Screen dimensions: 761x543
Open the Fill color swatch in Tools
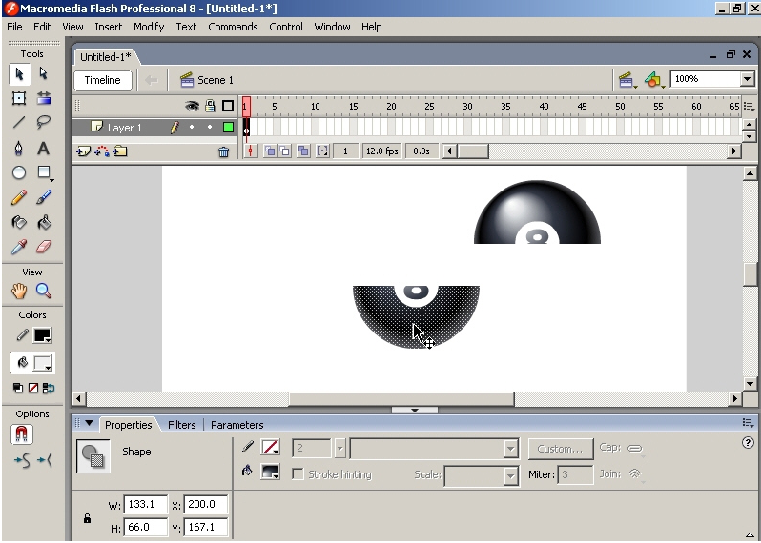42,364
